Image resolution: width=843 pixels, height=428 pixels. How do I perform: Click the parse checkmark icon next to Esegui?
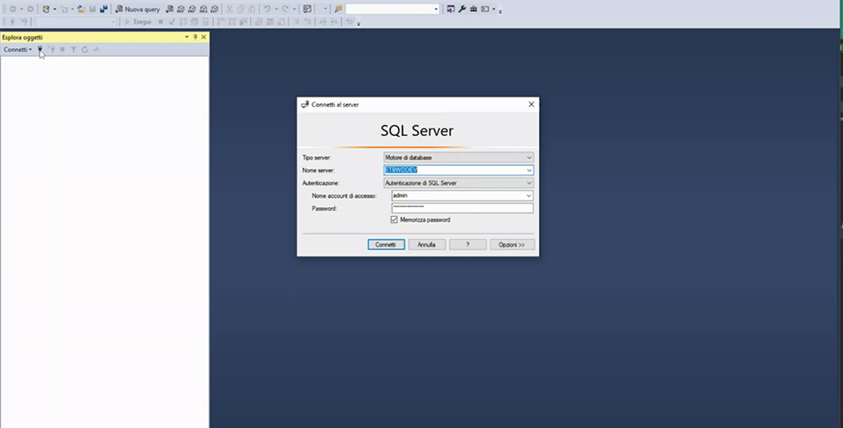point(172,22)
